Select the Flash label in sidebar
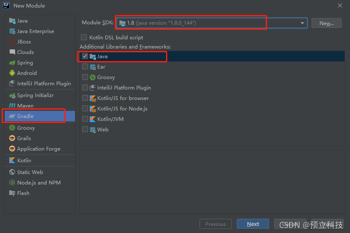Image resolution: width=350 pixels, height=233 pixels. pyautogui.click(x=23, y=193)
